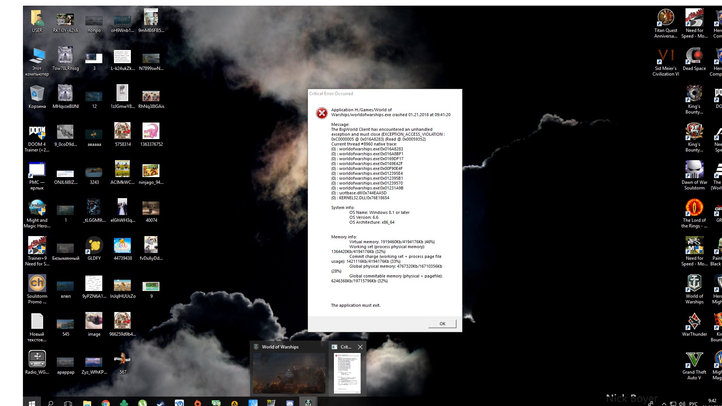Open Grand Theft Auto V shortcut
The height and width of the screenshot is (406, 722).
click(694, 365)
